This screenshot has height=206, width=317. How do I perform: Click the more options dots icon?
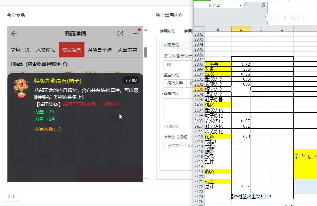tap(135, 33)
